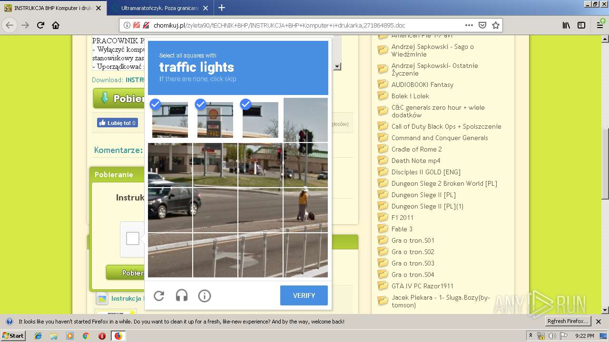Launch Internet Explorer from taskbar
609x342 pixels.
[38, 336]
